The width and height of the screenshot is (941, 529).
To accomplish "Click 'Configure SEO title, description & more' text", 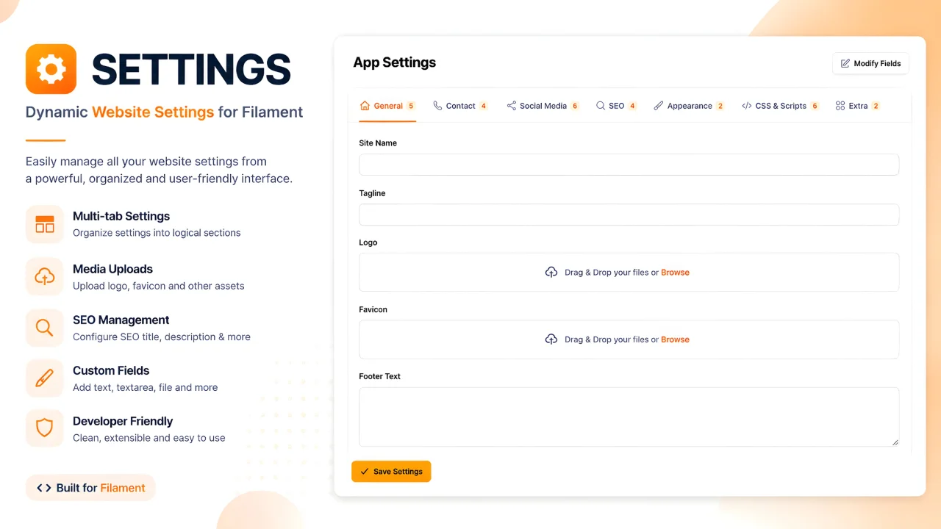I will [162, 337].
